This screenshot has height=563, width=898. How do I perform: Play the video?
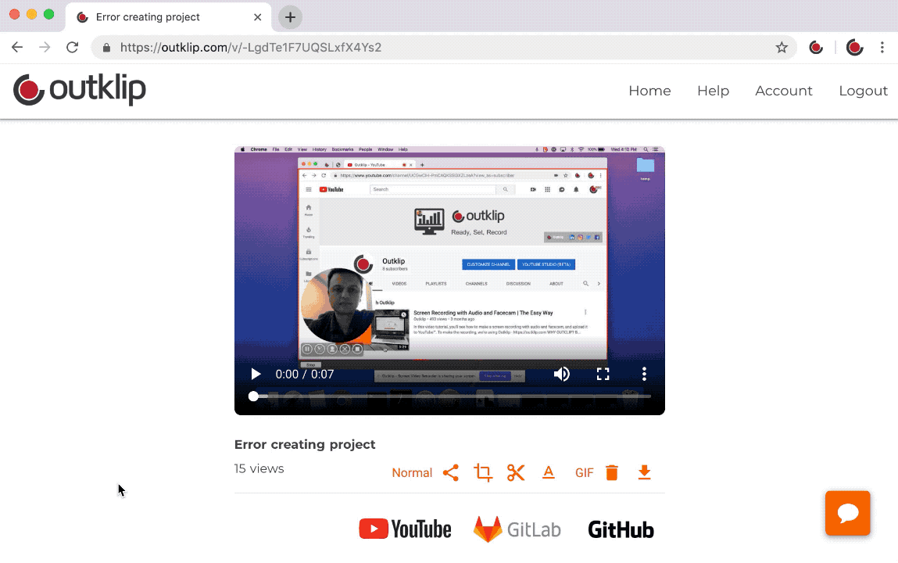(x=256, y=374)
